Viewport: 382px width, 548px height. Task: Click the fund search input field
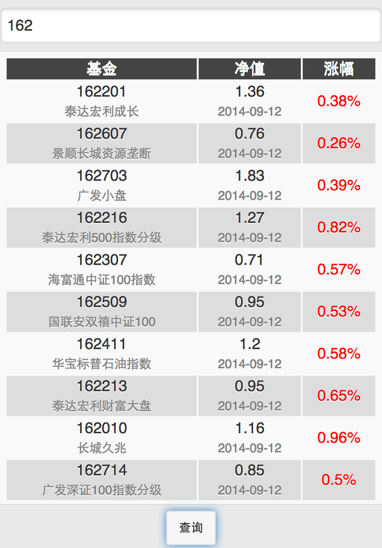[x=191, y=26]
